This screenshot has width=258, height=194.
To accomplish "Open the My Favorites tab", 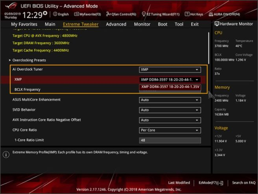I will 24,24.
